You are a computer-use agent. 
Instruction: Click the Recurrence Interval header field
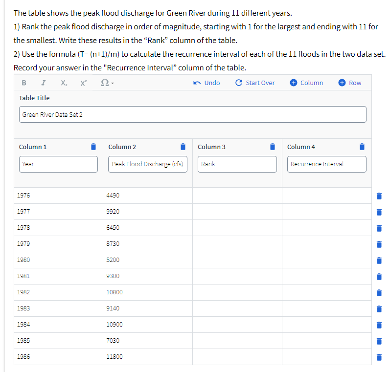(326, 164)
